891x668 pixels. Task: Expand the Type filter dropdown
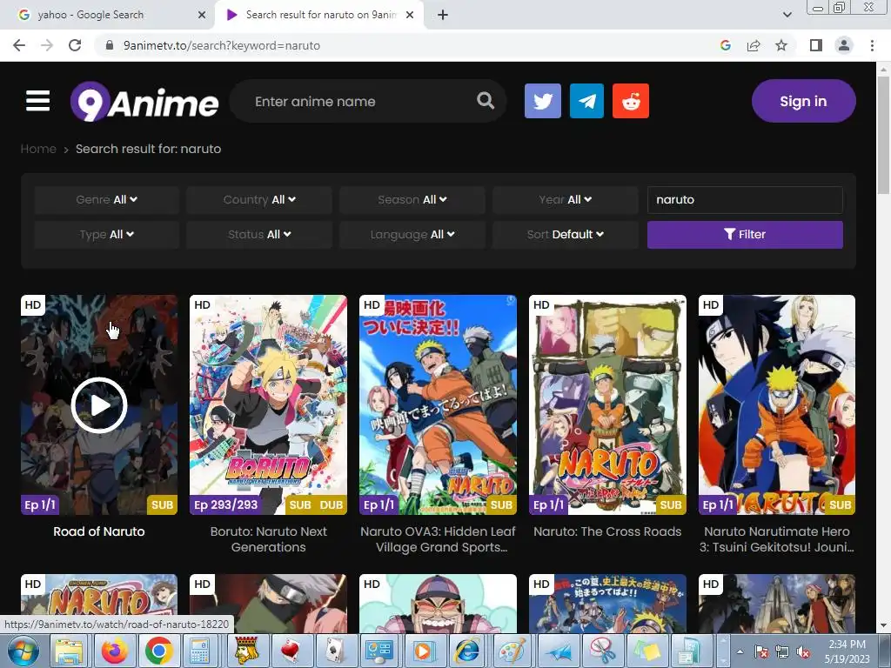(x=106, y=235)
